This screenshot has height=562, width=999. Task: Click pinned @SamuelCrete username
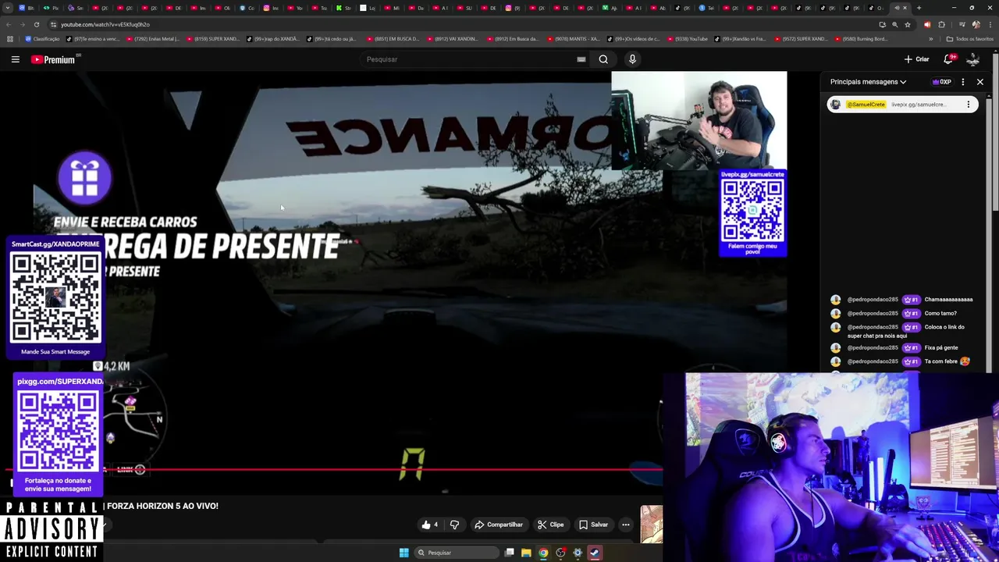[866, 105]
